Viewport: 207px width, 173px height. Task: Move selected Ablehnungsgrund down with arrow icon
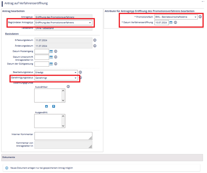(x=46, y=106)
